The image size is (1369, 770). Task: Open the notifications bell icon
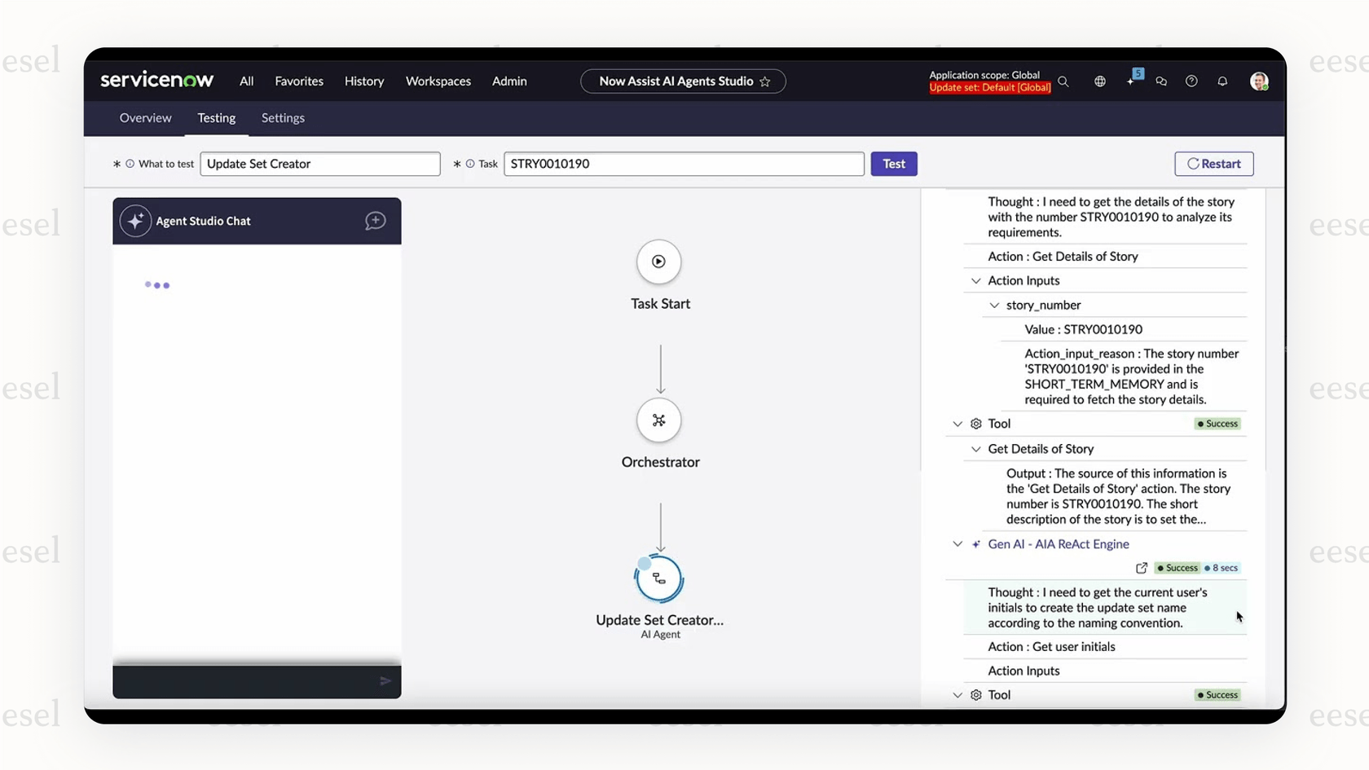1222,81
